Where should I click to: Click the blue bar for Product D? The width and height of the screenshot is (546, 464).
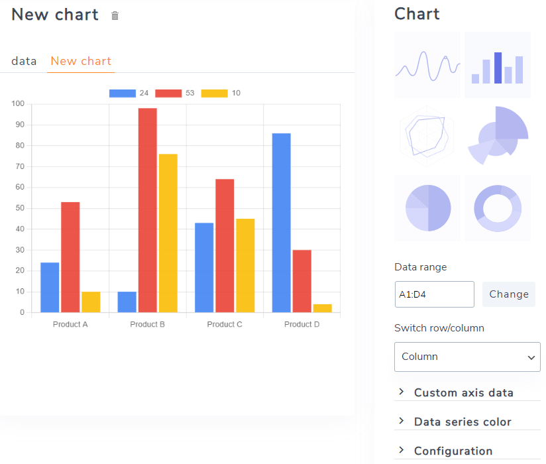point(281,222)
